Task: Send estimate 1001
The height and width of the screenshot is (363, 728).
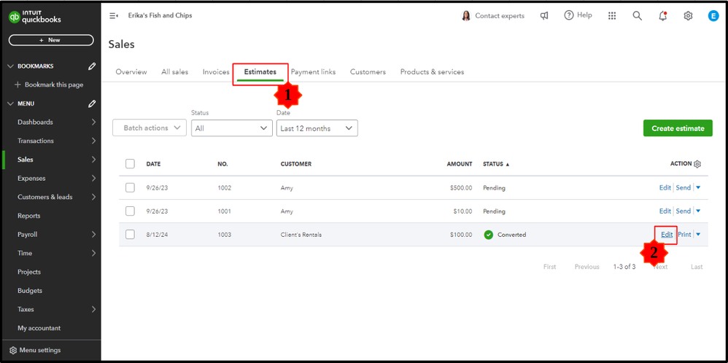Action: [x=683, y=211]
